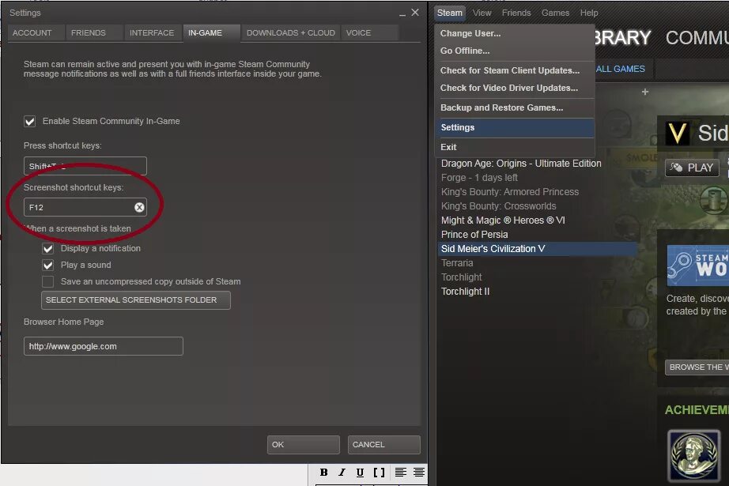Select King's Bounty: Crossworlds
This screenshot has height=486, width=729.
[x=498, y=206]
